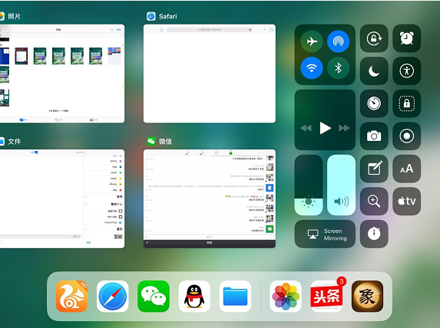Image resolution: width=440 pixels, height=328 pixels.
Task: Launch WeChat from the dock
Action: click(x=154, y=296)
